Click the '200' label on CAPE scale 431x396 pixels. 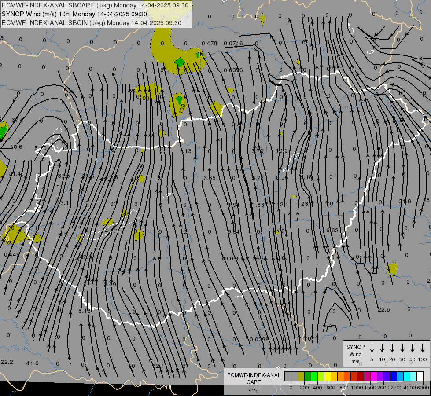point(304,388)
